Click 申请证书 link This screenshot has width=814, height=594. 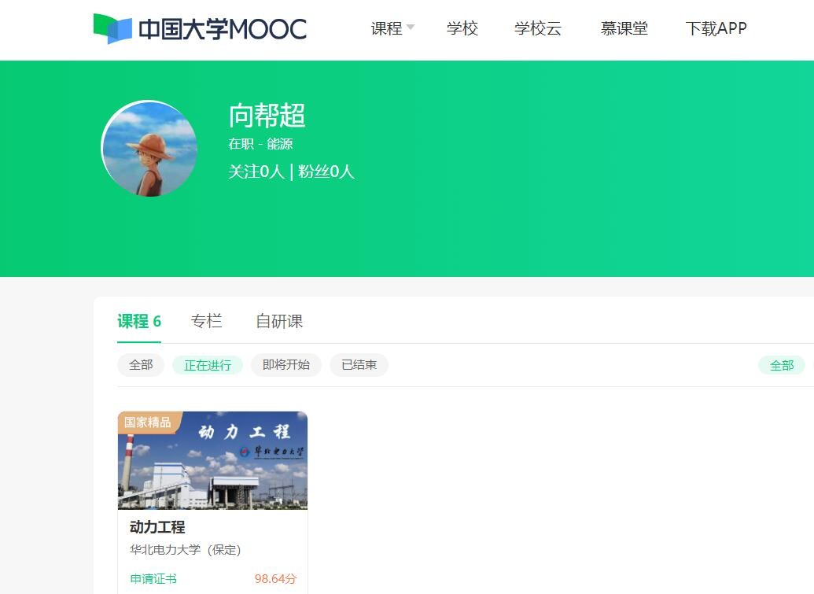coord(153,578)
